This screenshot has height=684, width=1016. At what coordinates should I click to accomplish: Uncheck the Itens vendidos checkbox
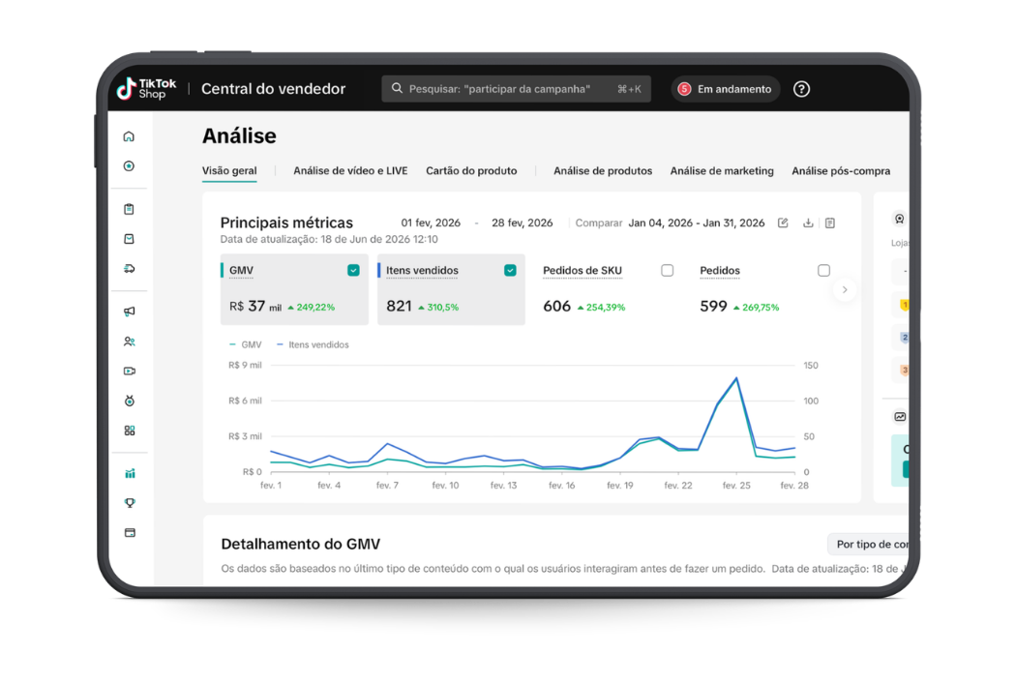510,270
